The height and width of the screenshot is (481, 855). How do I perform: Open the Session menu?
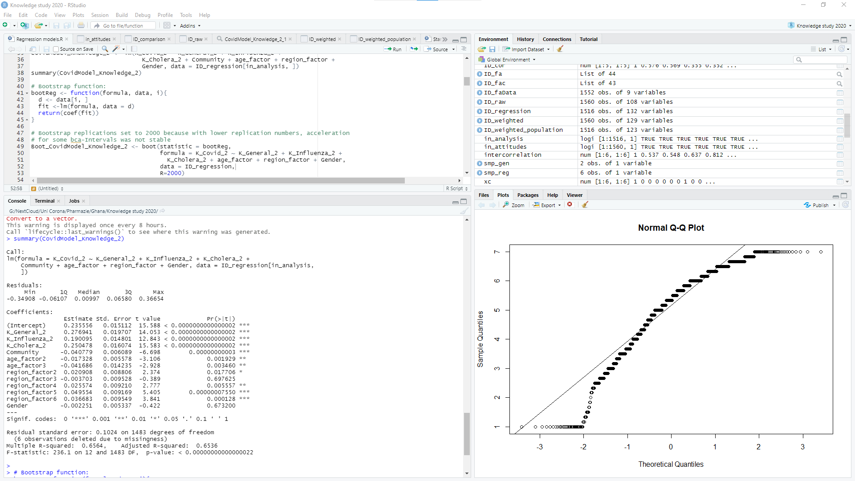coord(99,15)
